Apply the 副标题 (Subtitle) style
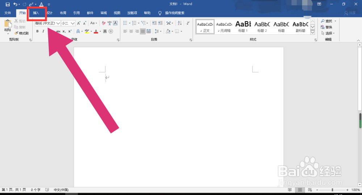This screenshot has height=195, width=362. tap(300, 27)
